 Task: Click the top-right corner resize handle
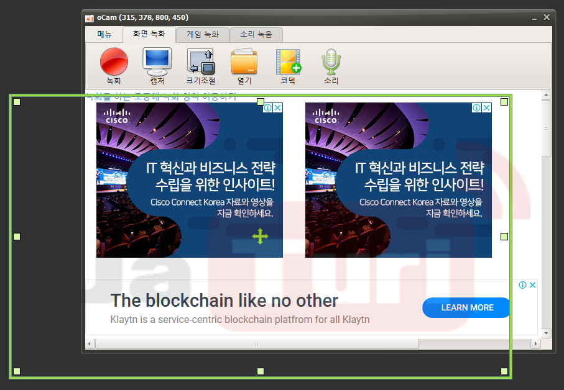504,102
